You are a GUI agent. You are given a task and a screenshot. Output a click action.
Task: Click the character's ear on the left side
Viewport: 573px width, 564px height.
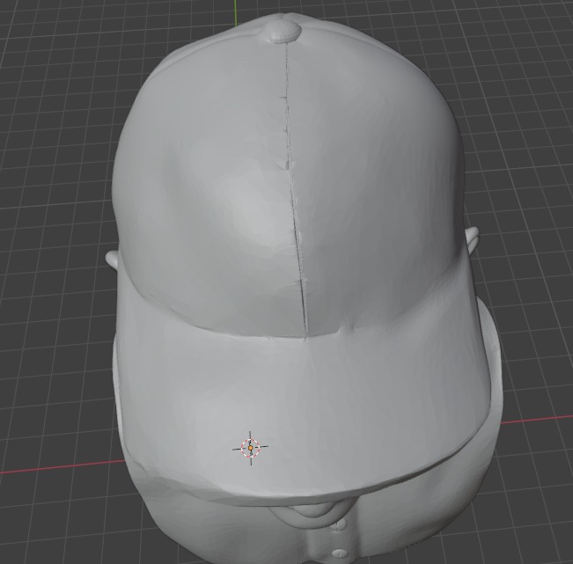(x=113, y=260)
